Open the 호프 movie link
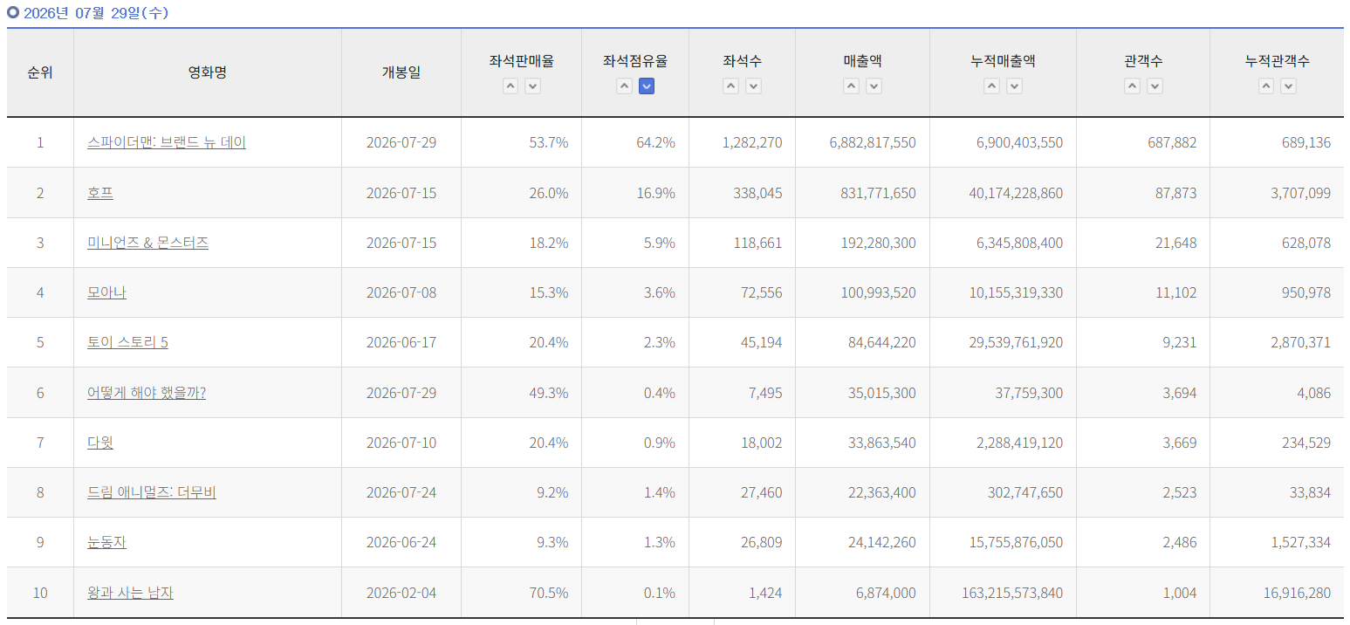This screenshot has width=1350, height=625. (100, 193)
